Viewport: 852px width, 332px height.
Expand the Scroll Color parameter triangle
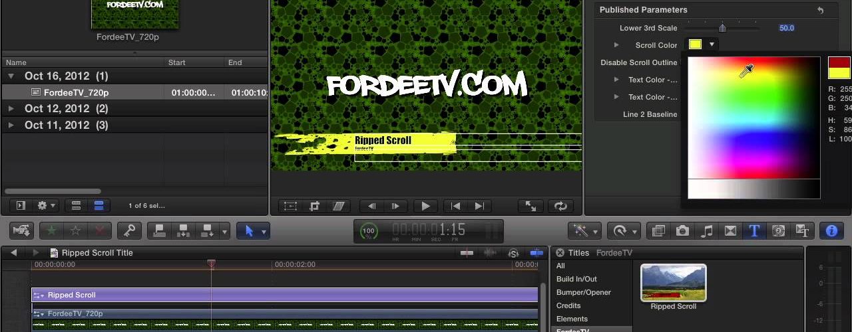pos(616,45)
